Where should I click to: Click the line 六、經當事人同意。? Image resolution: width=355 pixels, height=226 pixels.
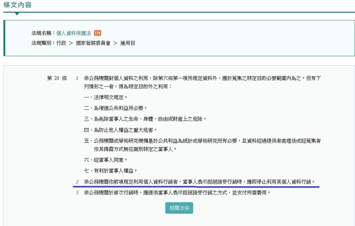(x=106, y=160)
